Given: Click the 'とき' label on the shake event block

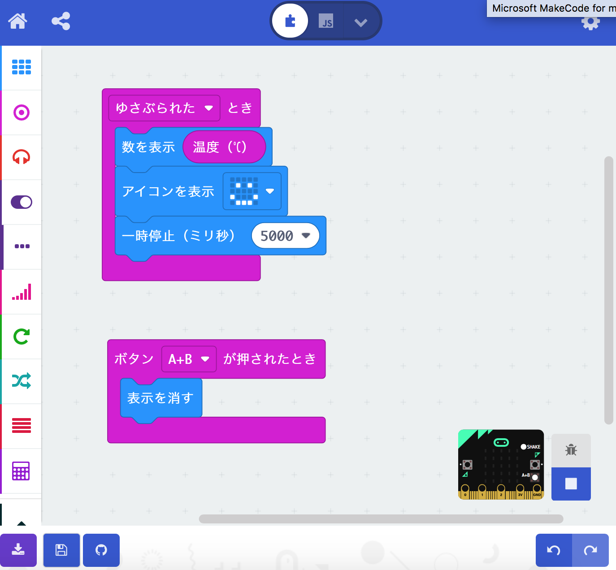Looking at the screenshot, I should (x=240, y=108).
